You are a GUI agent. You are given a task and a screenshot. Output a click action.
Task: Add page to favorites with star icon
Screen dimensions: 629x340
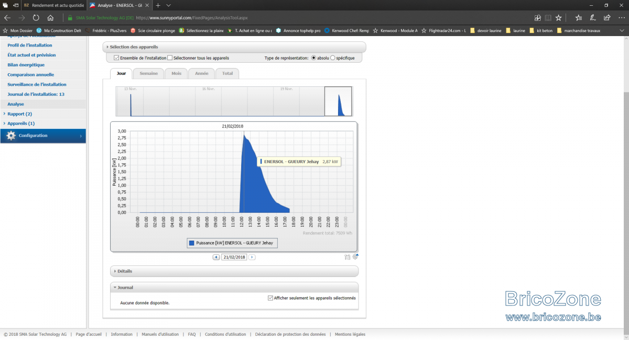tap(559, 17)
